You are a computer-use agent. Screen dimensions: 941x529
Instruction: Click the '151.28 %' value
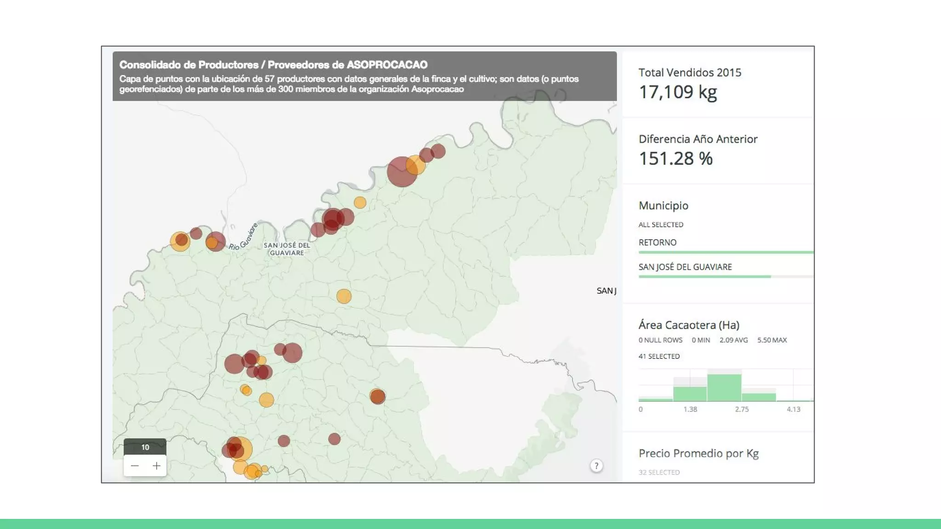click(676, 158)
